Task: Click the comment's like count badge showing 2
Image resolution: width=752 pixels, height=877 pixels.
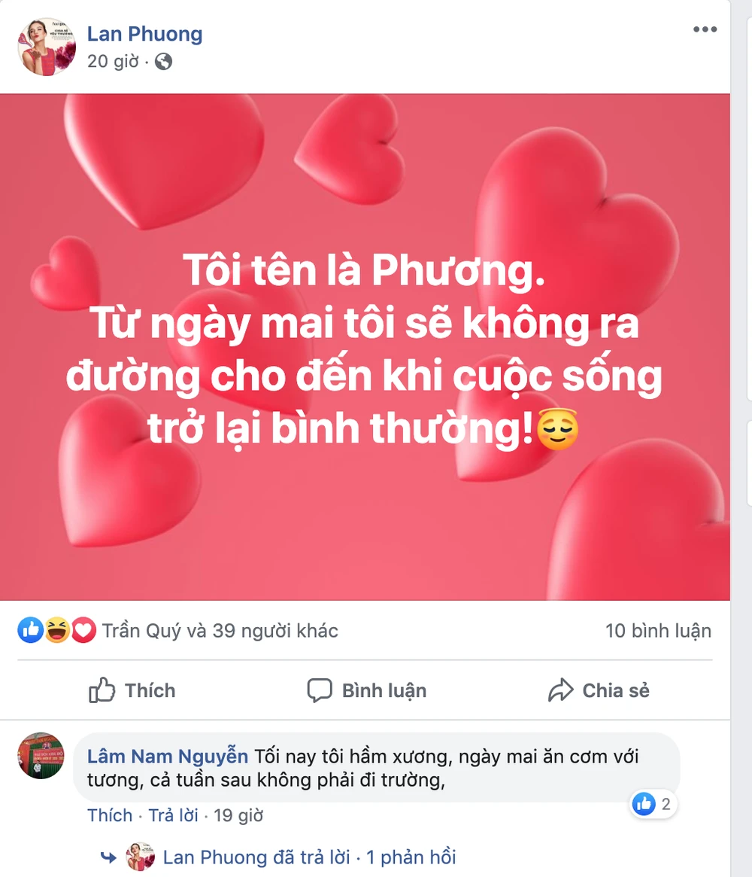Action: pyautogui.click(x=653, y=804)
